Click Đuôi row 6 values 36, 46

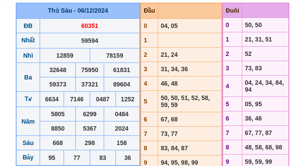[x=253, y=118]
